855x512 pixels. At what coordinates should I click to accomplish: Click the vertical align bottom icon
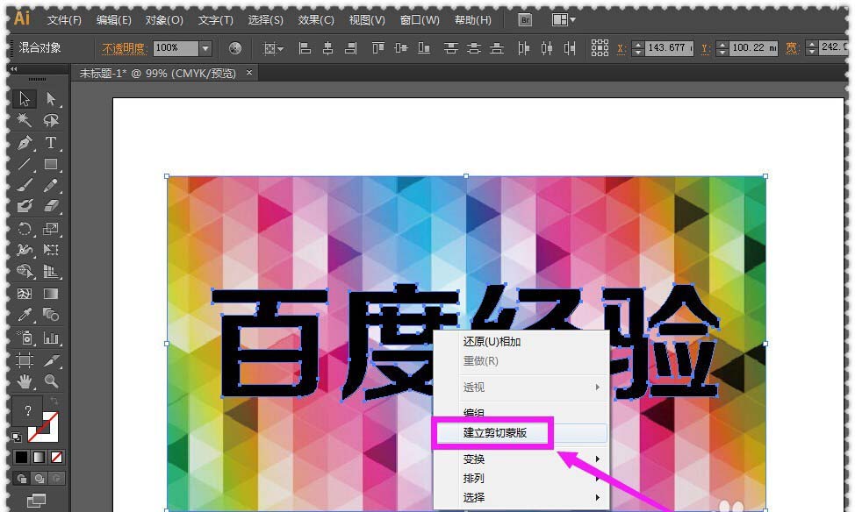(x=424, y=48)
